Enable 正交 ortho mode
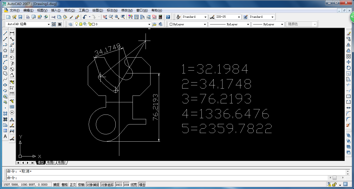Image resolution: width=354 pixels, height=189 pixels. (73, 184)
